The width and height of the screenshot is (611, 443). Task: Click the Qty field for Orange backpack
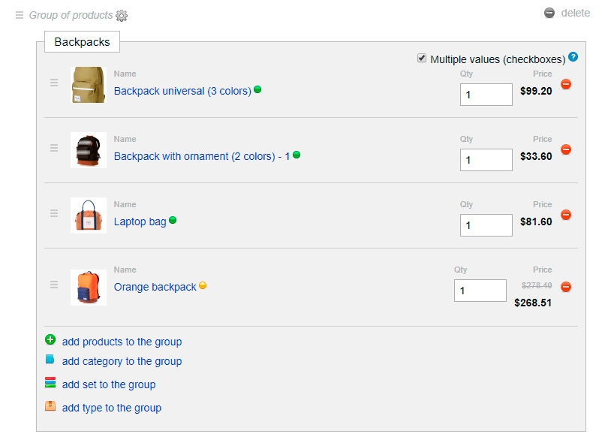tap(480, 291)
